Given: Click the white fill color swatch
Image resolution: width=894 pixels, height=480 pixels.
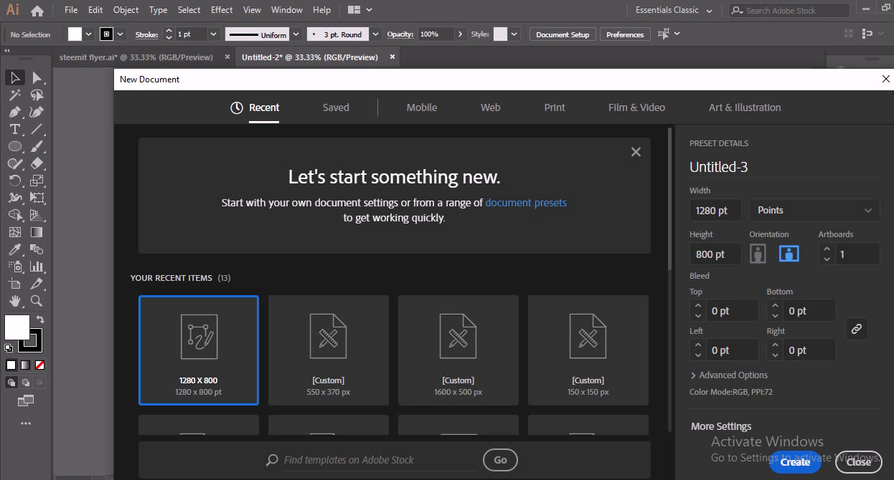Looking at the screenshot, I should tap(17, 327).
